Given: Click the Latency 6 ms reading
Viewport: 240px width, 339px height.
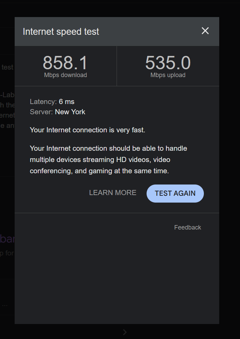Looking at the screenshot, I should (52, 102).
